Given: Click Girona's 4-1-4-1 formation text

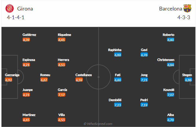Looking at the screenshot, I should click(17, 17).
